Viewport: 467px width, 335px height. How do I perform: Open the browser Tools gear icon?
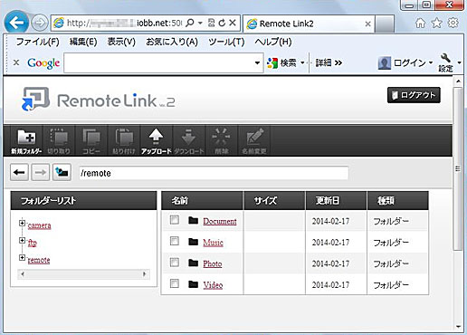point(453,23)
